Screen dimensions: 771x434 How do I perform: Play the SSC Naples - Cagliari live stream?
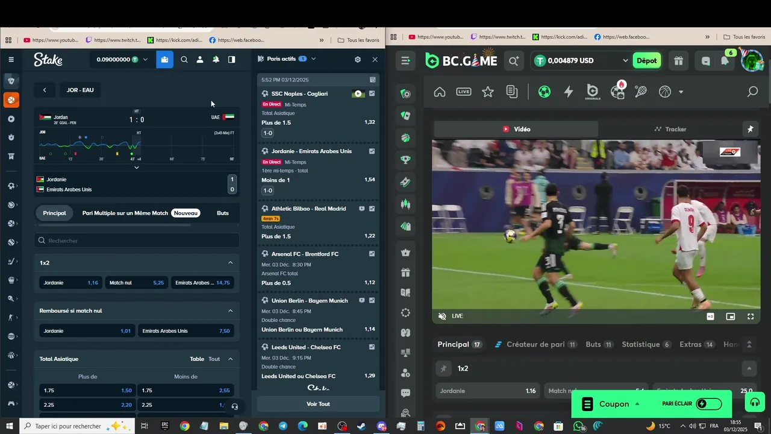point(358,93)
